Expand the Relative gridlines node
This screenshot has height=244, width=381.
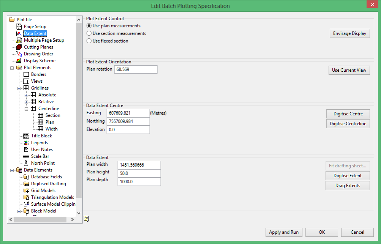26,102
